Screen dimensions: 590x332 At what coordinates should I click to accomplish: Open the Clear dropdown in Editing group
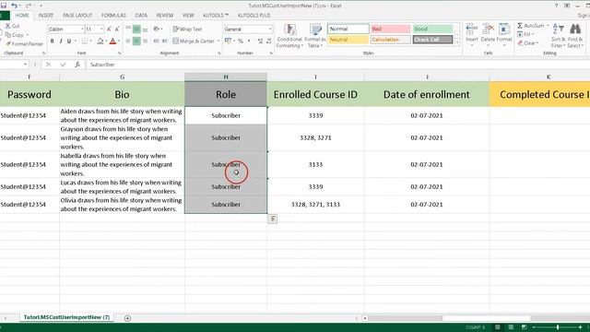click(528, 43)
